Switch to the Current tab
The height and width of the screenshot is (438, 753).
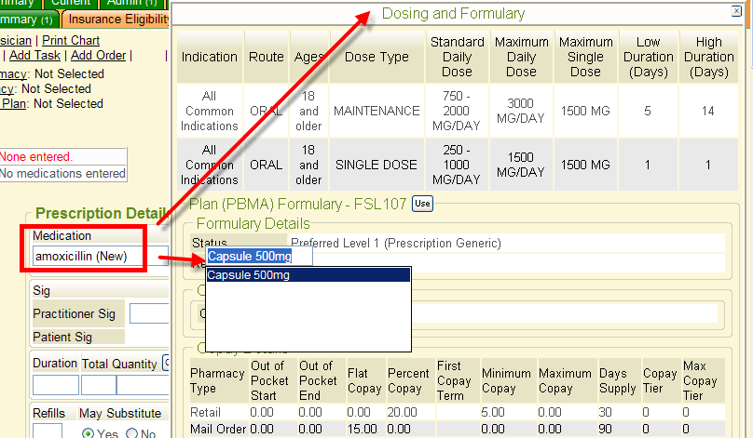70,3
